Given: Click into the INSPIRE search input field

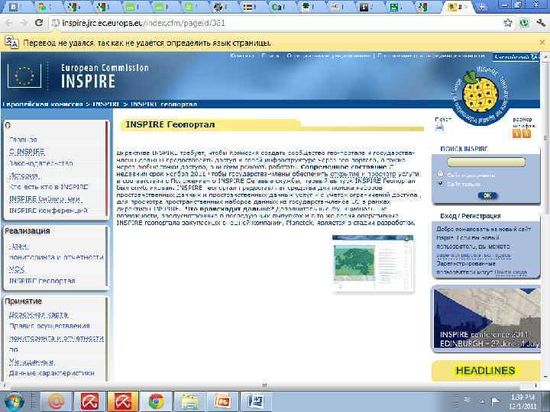Looking at the screenshot, I should (486, 162).
